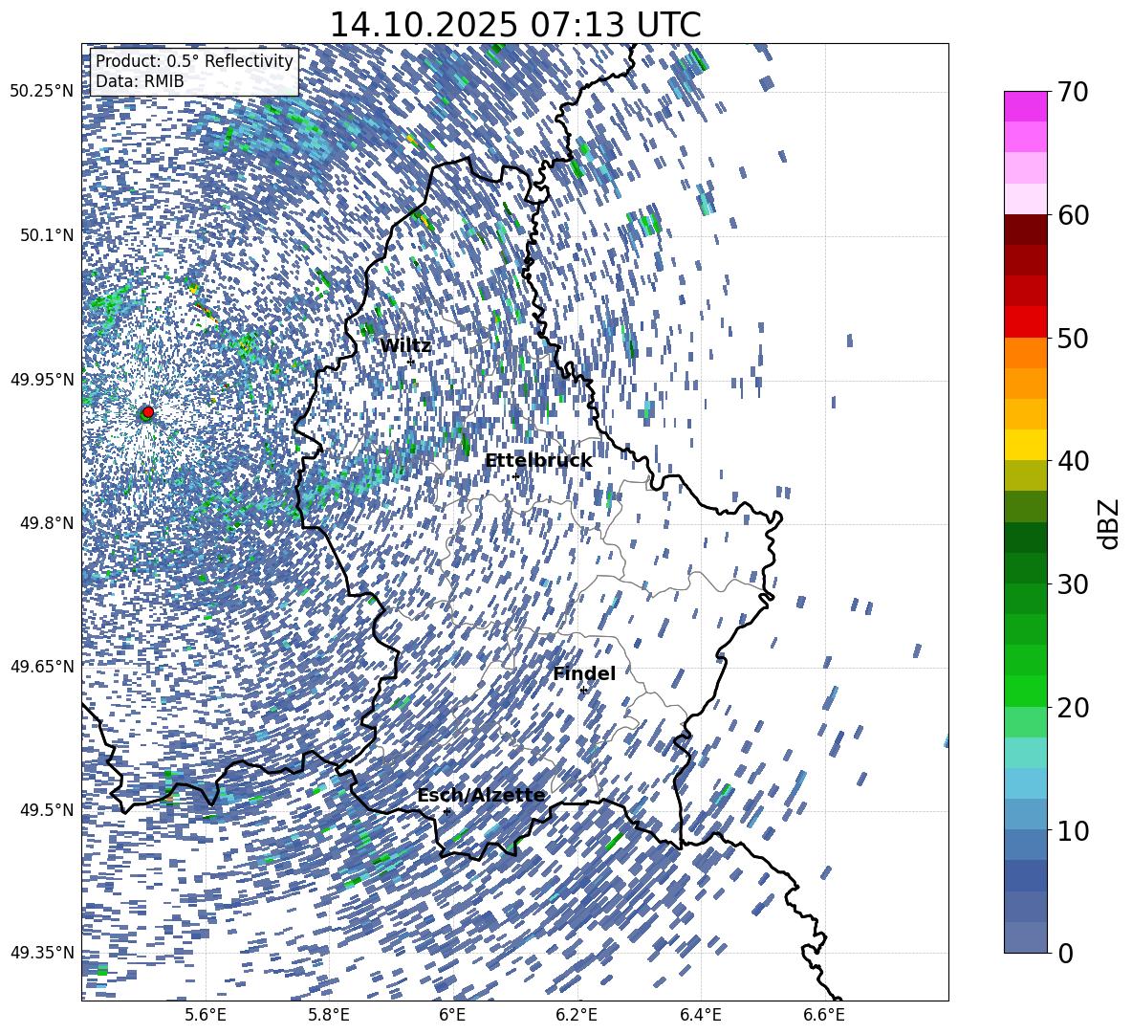The image size is (1132, 1034).
Task: Select the Esch/Alzette city label
Action: (x=481, y=796)
